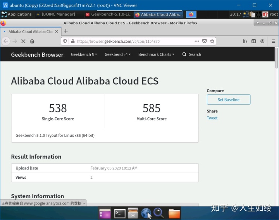Click the Firefox forward arrow
Image resolution: width=279 pixels, height=220 pixels.
pos(15,41)
